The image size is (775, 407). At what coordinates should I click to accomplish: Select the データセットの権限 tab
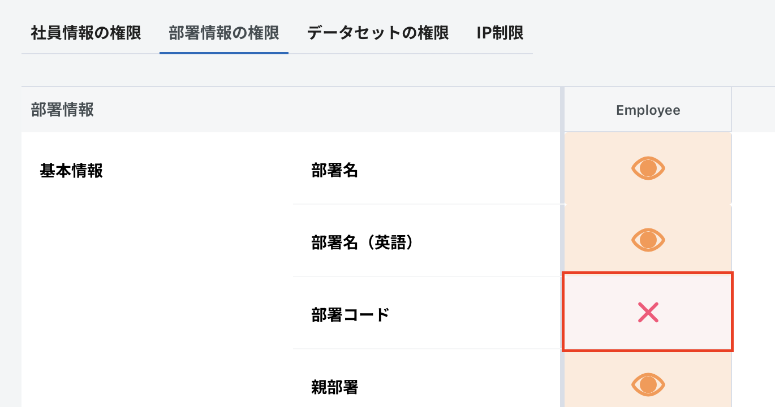click(x=378, y=33)
